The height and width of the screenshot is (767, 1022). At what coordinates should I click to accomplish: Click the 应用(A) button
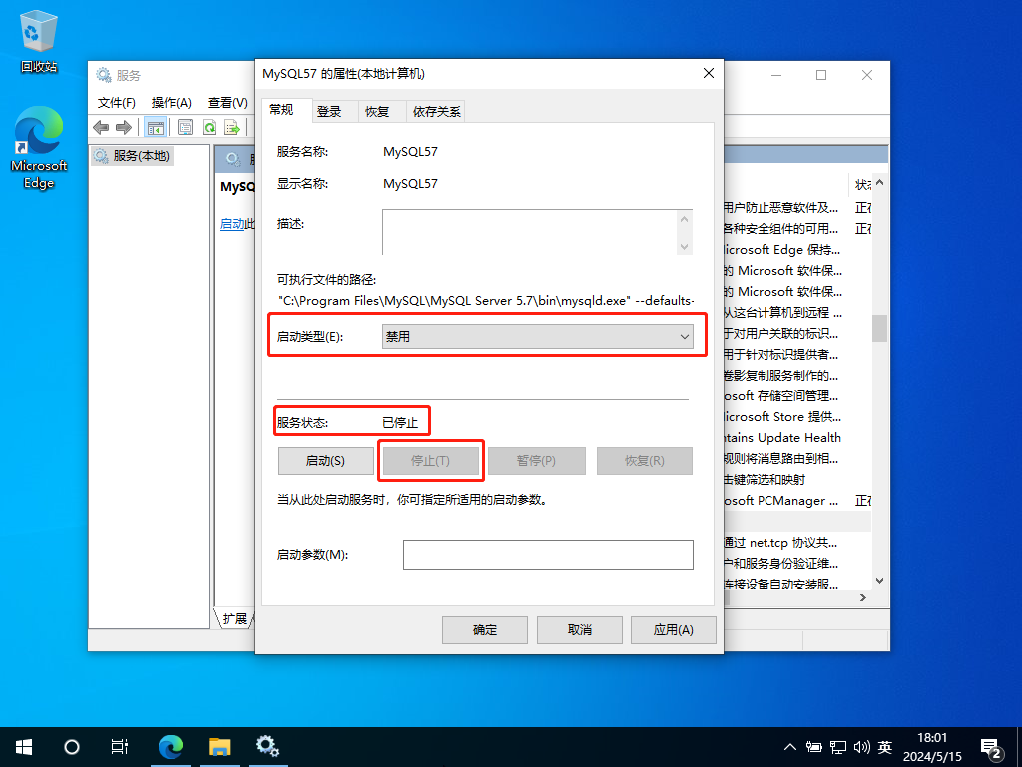[674, 629]
